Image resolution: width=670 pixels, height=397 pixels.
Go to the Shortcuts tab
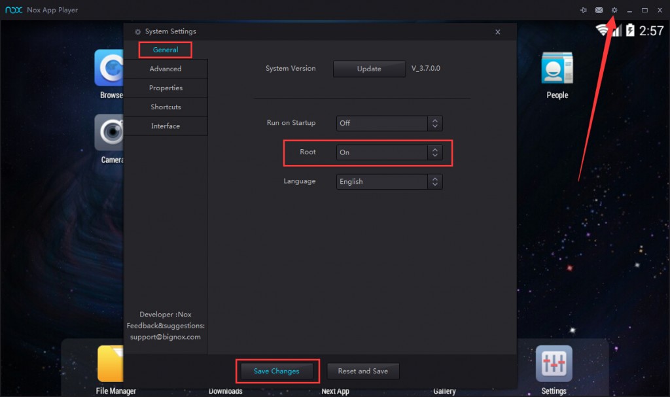click(x=166, y=107)
